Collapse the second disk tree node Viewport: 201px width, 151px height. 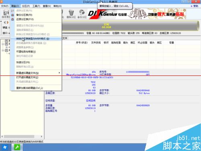(x=3, y=44)
